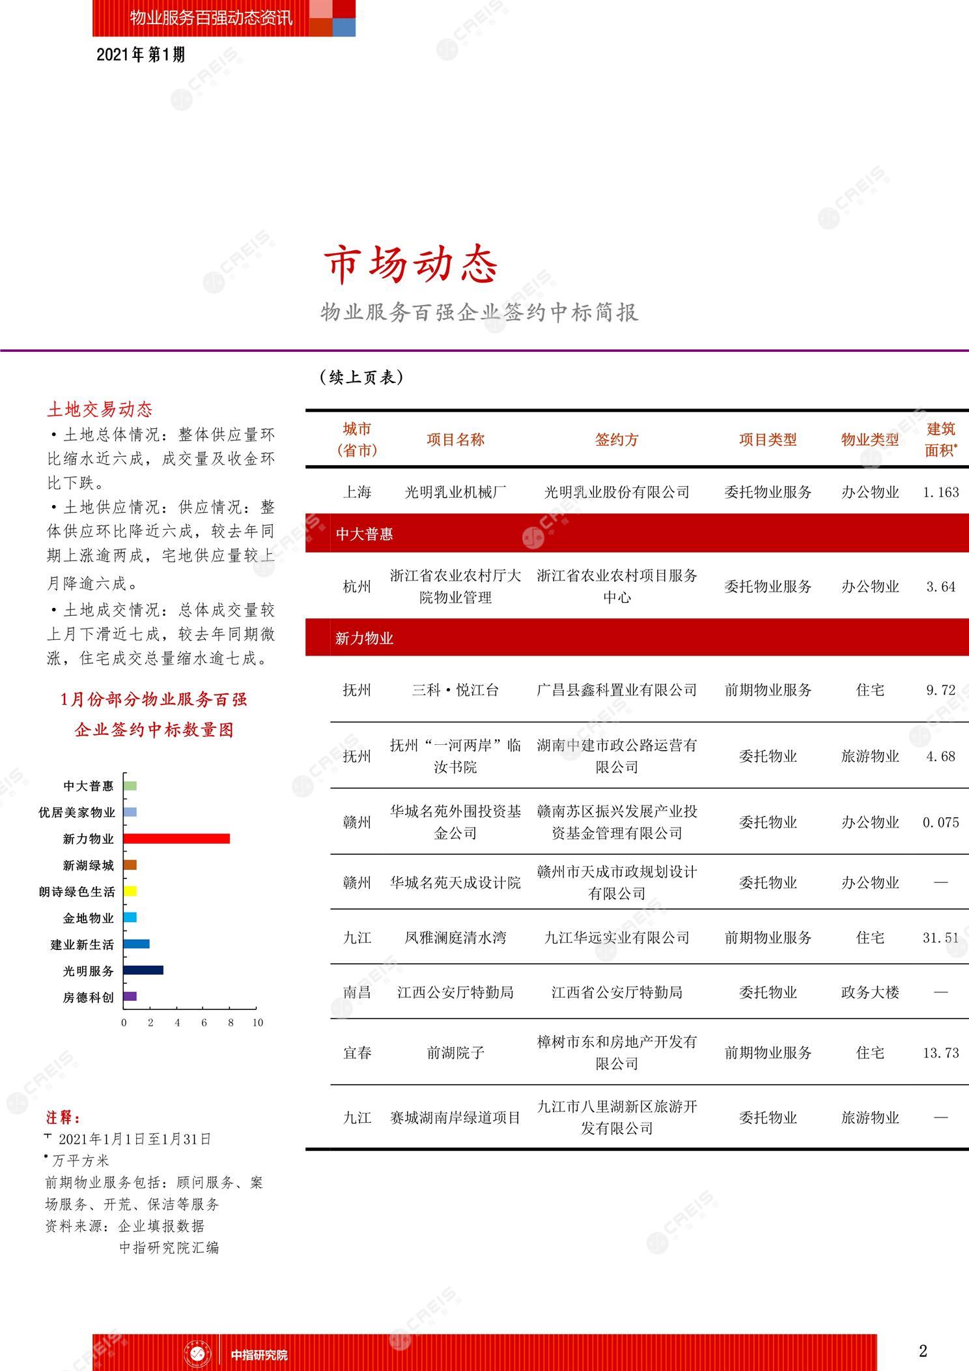Click the 建筑面积 column header
969x1371 pixels.
coord(941,439)
